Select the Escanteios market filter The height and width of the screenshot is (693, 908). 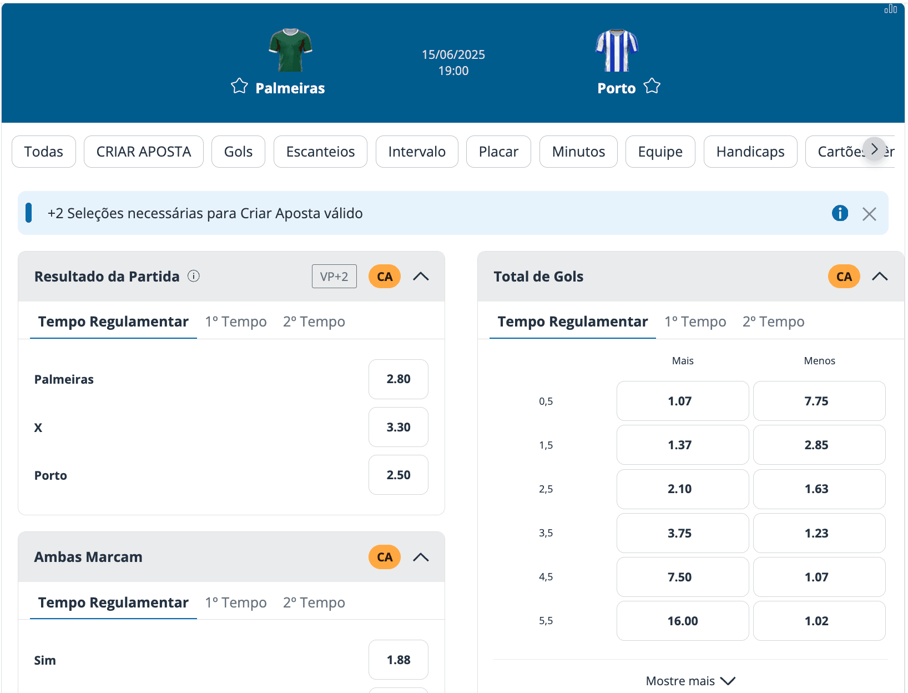click(x=320, y=152)
